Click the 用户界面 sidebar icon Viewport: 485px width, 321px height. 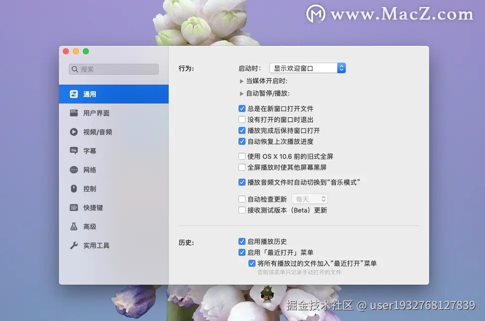(74, 113)
